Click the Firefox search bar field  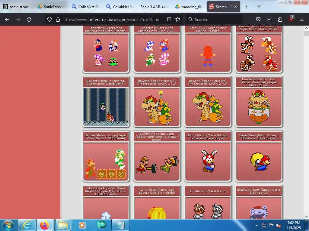pos(214,20)
